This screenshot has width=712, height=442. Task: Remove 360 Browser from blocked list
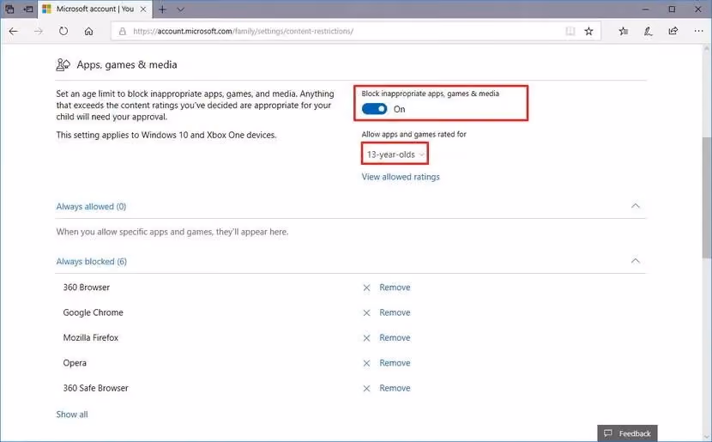(395, 288)
